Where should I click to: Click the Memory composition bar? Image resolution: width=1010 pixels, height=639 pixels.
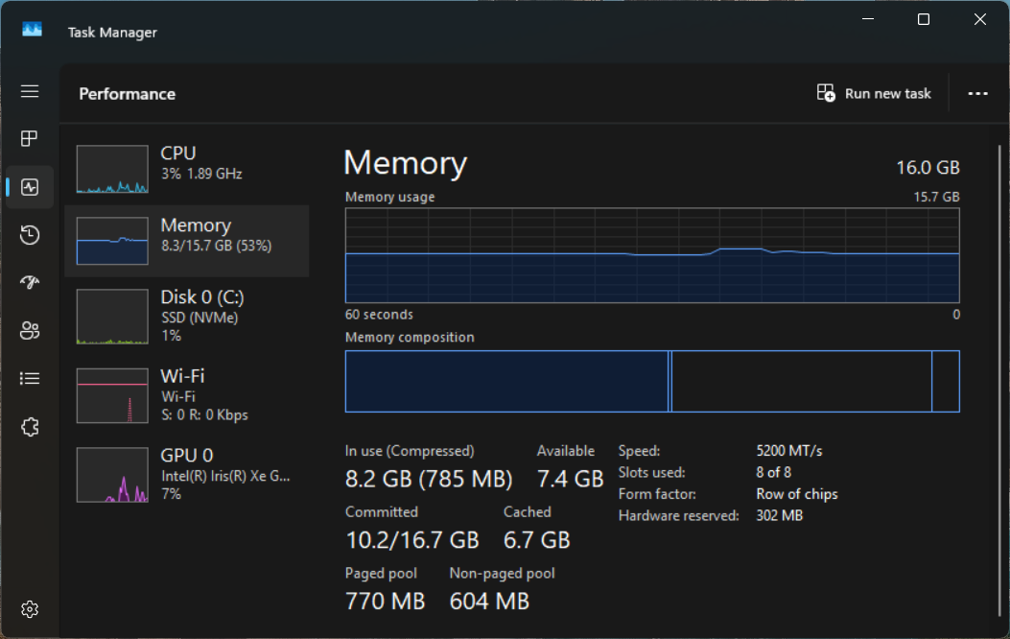[652, 381]
